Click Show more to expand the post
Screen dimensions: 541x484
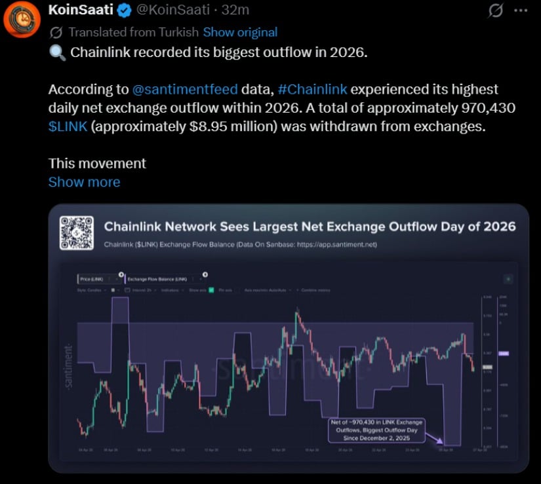coord(84,182)
